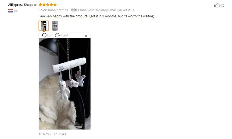232x139 pixels.
Task: Click the first orange rating star
Action: (x=40, y=5)
